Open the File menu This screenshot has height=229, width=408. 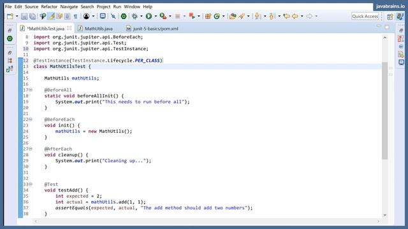click(8, 6)
